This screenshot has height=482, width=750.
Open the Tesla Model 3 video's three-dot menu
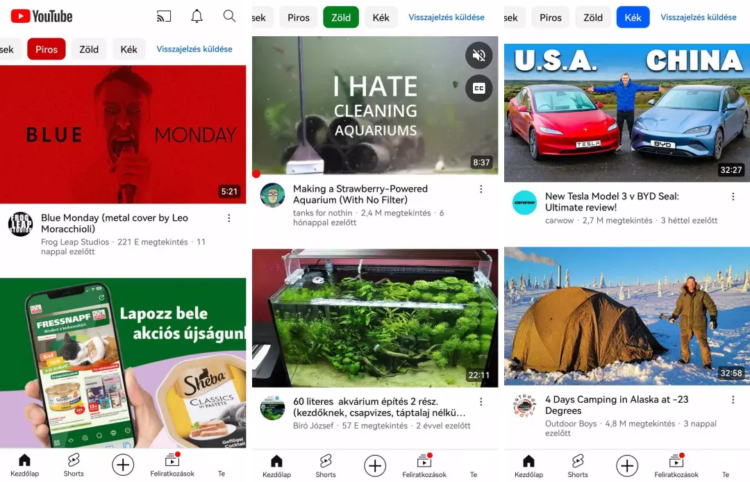pos(733,197)
